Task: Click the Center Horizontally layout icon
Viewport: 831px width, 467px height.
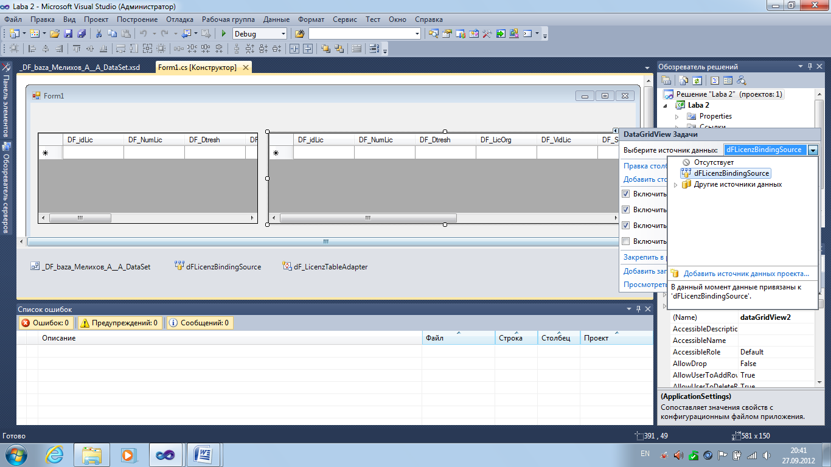Action: [x=294, y=49]
